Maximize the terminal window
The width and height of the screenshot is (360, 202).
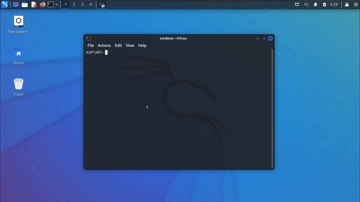tap(264, 39)
